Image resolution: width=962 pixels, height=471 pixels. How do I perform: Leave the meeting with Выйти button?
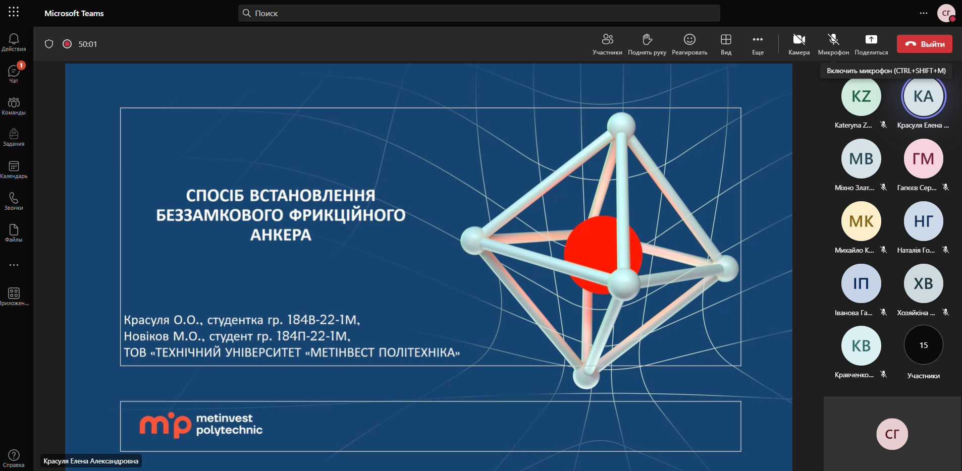click(x=924, y=44)
